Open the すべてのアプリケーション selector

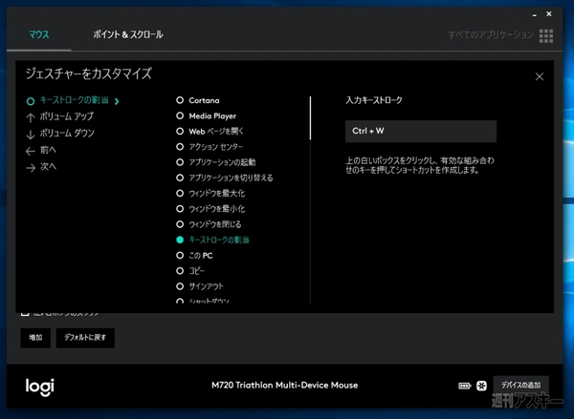(x=491, y=35)
